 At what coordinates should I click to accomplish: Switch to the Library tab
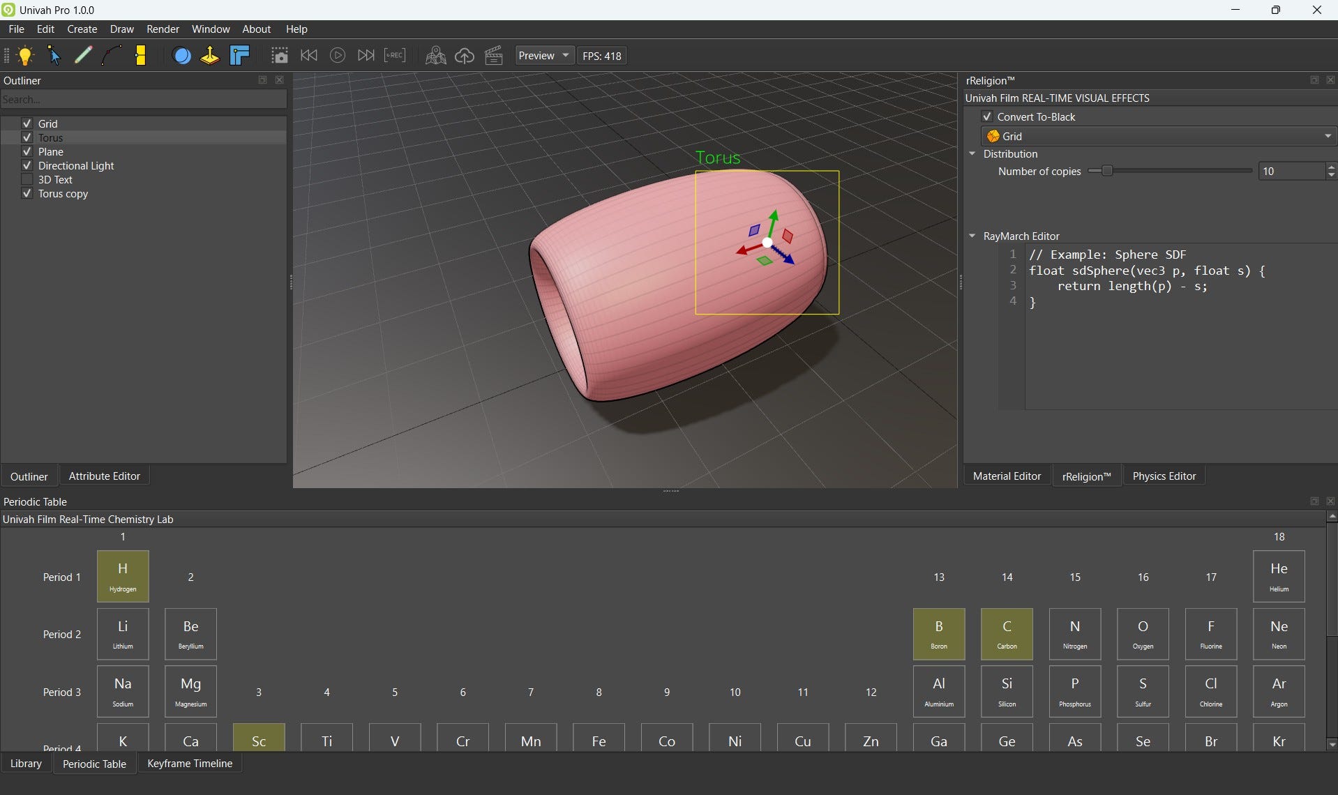(x=26, y=763)
